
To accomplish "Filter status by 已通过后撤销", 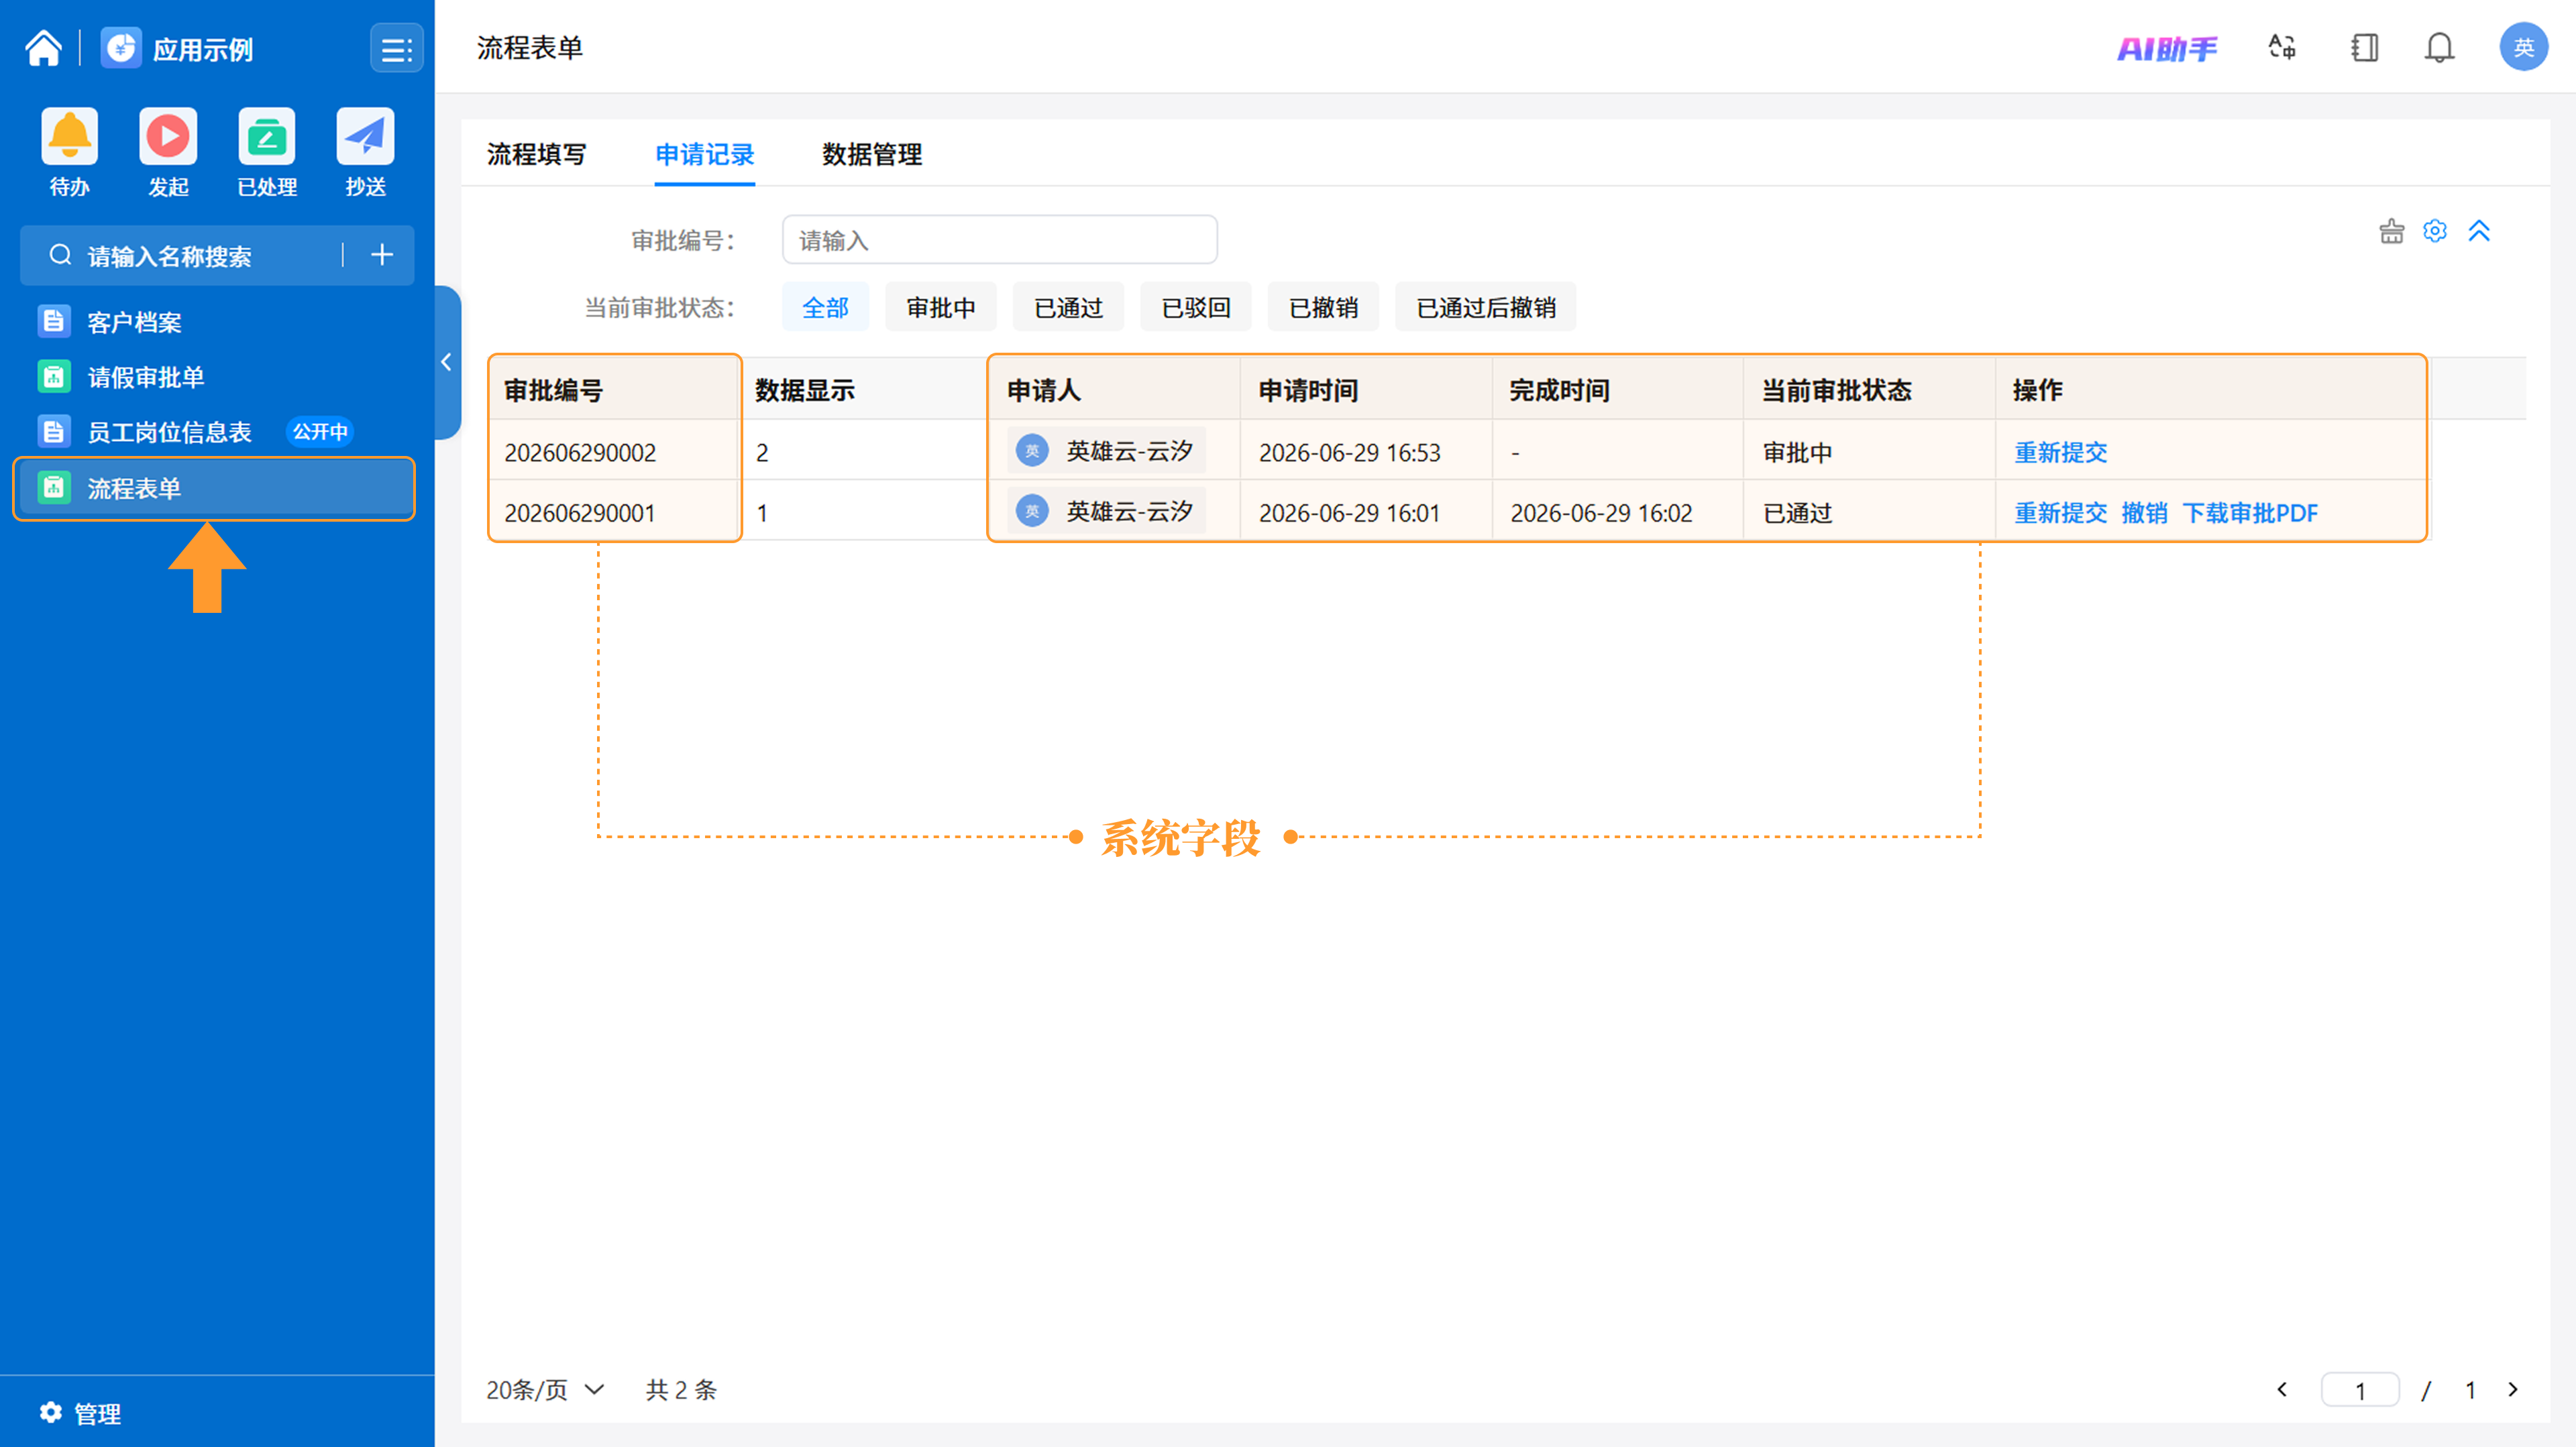I will pyautogui.click(x=1485, y=307).
